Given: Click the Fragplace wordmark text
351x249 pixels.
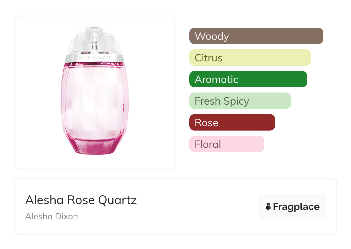Looking at the screenshot, I should click(x=296, y=207).
